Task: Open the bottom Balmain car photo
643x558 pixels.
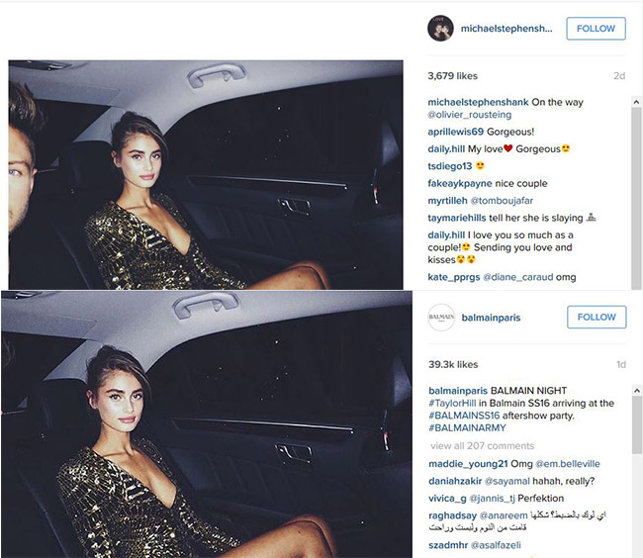Action: click(x=207, y=423)
